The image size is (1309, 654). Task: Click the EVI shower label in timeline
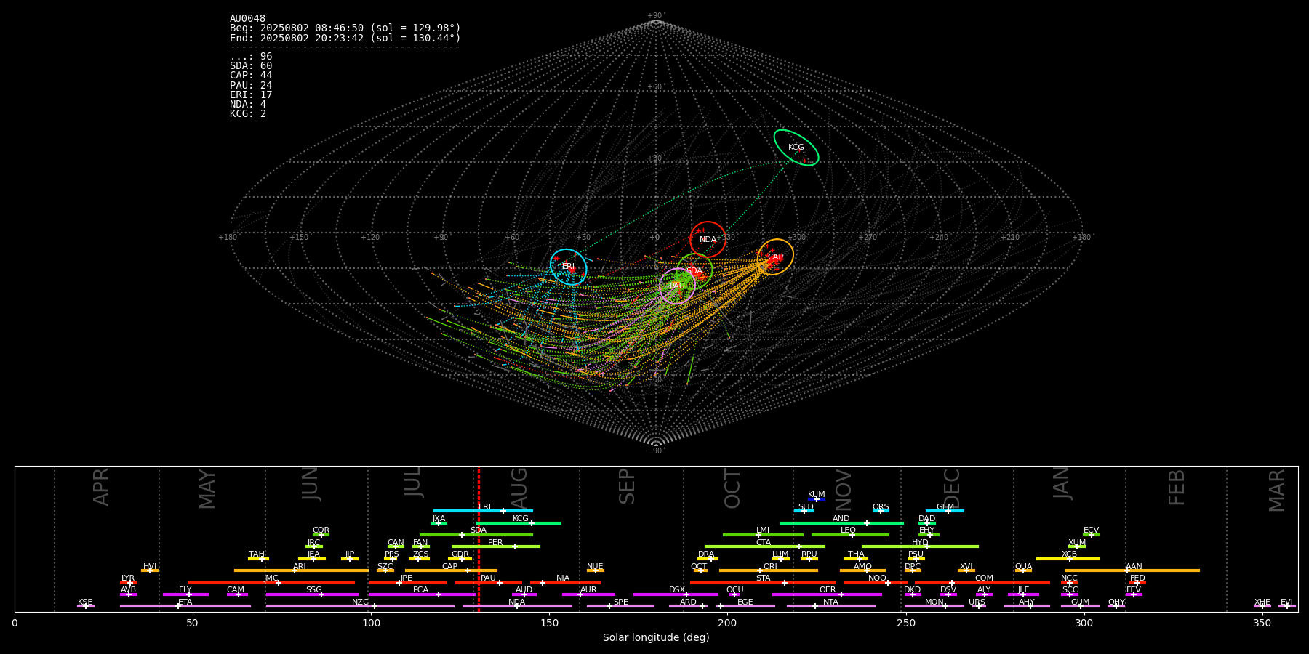[1286, 602]
